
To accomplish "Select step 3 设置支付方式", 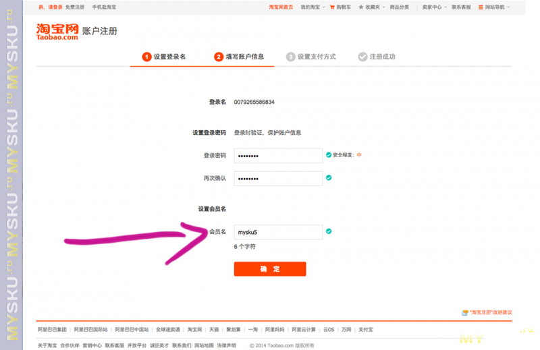I will point(311,57).
